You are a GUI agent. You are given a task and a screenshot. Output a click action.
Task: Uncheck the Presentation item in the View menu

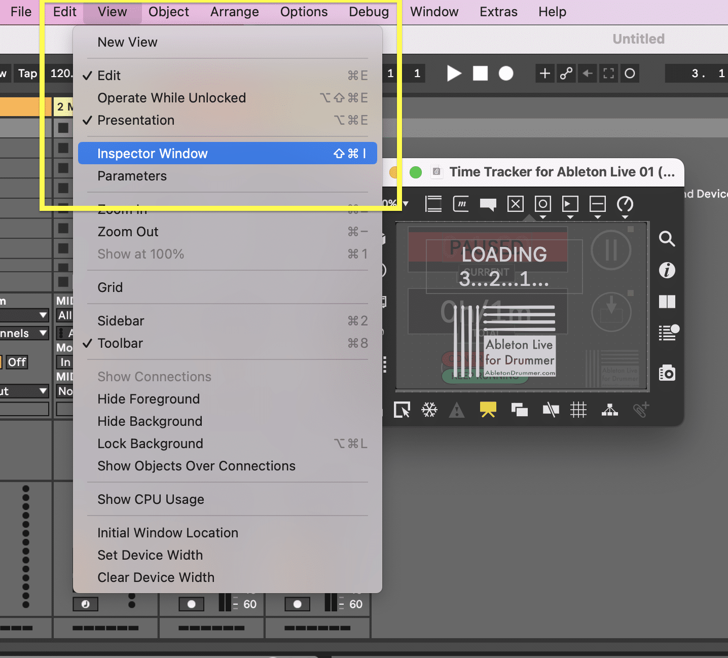tap(136, 120)
